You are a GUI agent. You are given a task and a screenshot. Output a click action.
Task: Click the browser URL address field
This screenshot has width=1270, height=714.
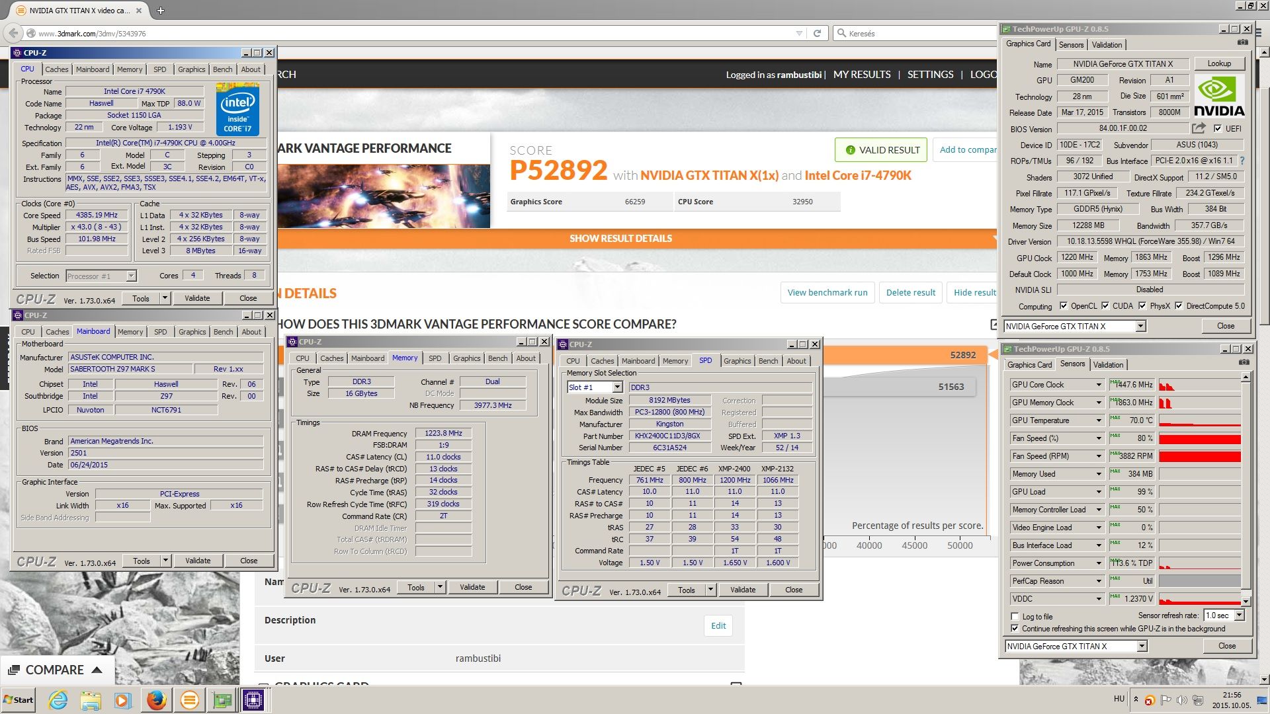tap(410, 34)
